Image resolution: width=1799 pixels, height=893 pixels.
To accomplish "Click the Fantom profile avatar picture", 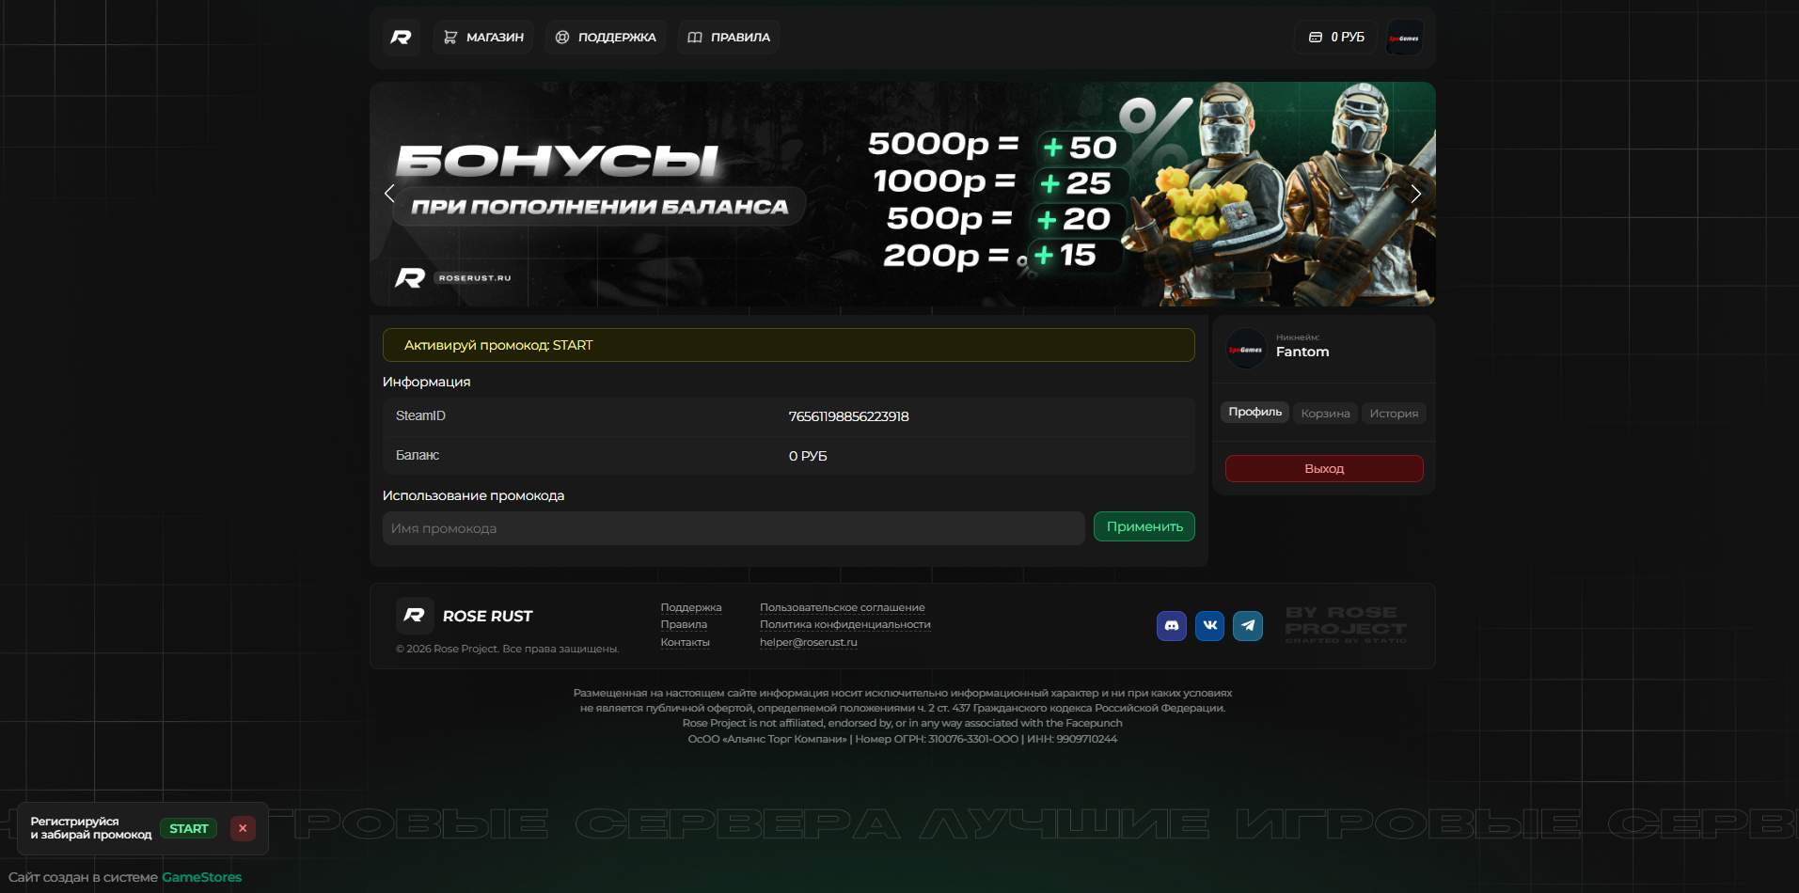I will point(1246,350).
